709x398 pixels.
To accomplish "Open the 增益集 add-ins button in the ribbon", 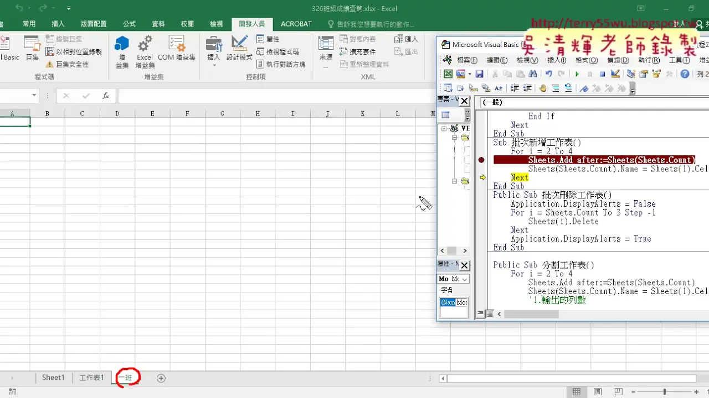I will (122, 52).
